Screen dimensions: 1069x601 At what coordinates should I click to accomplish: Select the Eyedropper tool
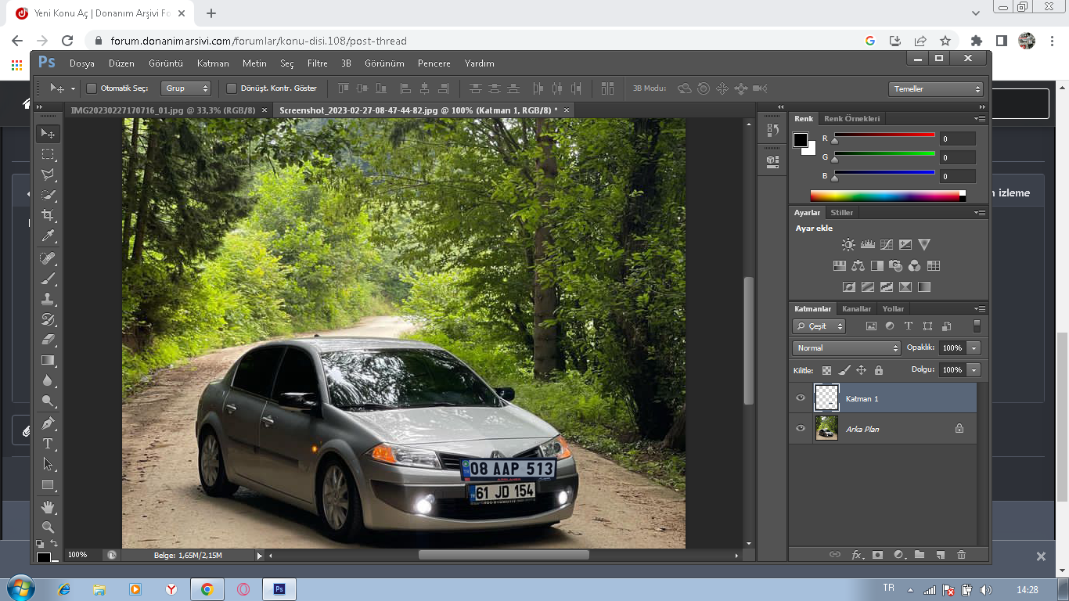point(48,236)
